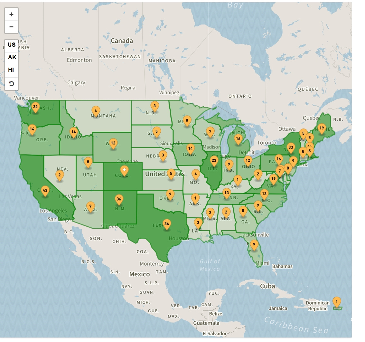Reset the map view with the refresh icon
The width and height of the screenshot is (365, 342).
point(12,84)
